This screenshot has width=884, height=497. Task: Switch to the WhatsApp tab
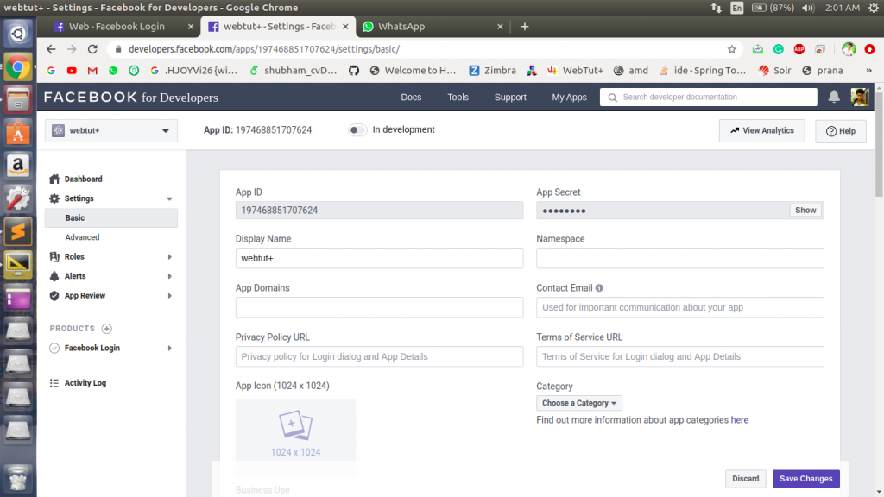pos(432,27)
